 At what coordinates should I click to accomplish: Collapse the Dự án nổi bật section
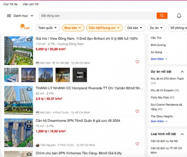pyautogui.click(x=182, y=72)
